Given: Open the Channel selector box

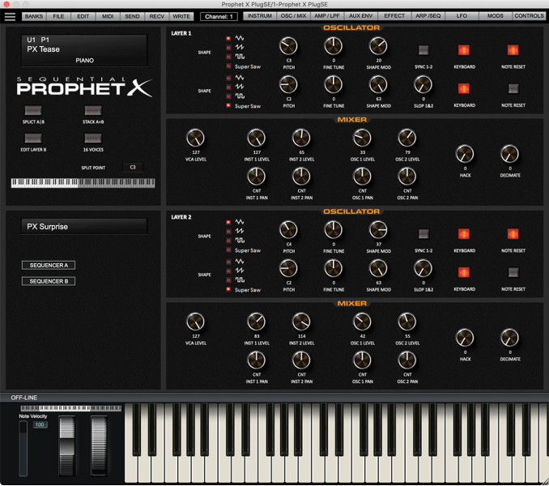Looking at the screenshot, I should (219, 16).
